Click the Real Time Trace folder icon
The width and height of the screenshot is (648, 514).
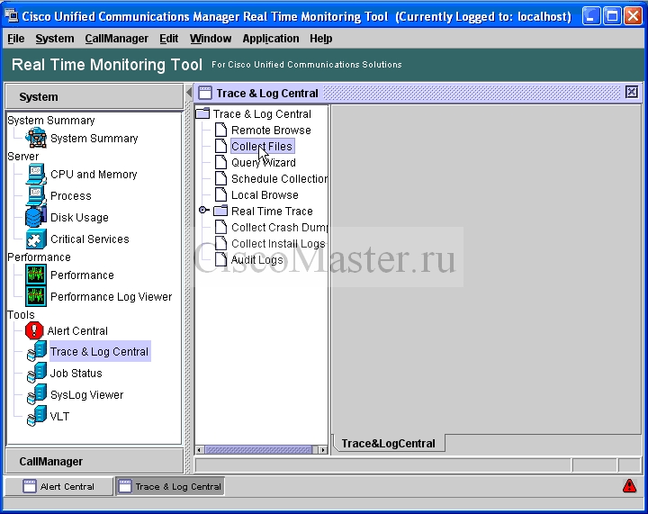(x=220, y=211)
